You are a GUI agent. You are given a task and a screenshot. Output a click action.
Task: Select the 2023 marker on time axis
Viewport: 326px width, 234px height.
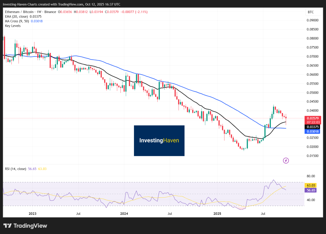point(33,213)
